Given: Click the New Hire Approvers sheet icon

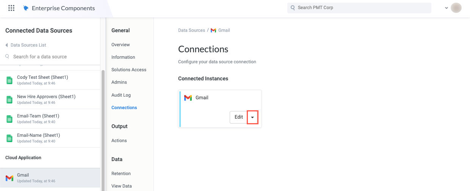Looking at the screenshot, I should click(x=9, y=100).
